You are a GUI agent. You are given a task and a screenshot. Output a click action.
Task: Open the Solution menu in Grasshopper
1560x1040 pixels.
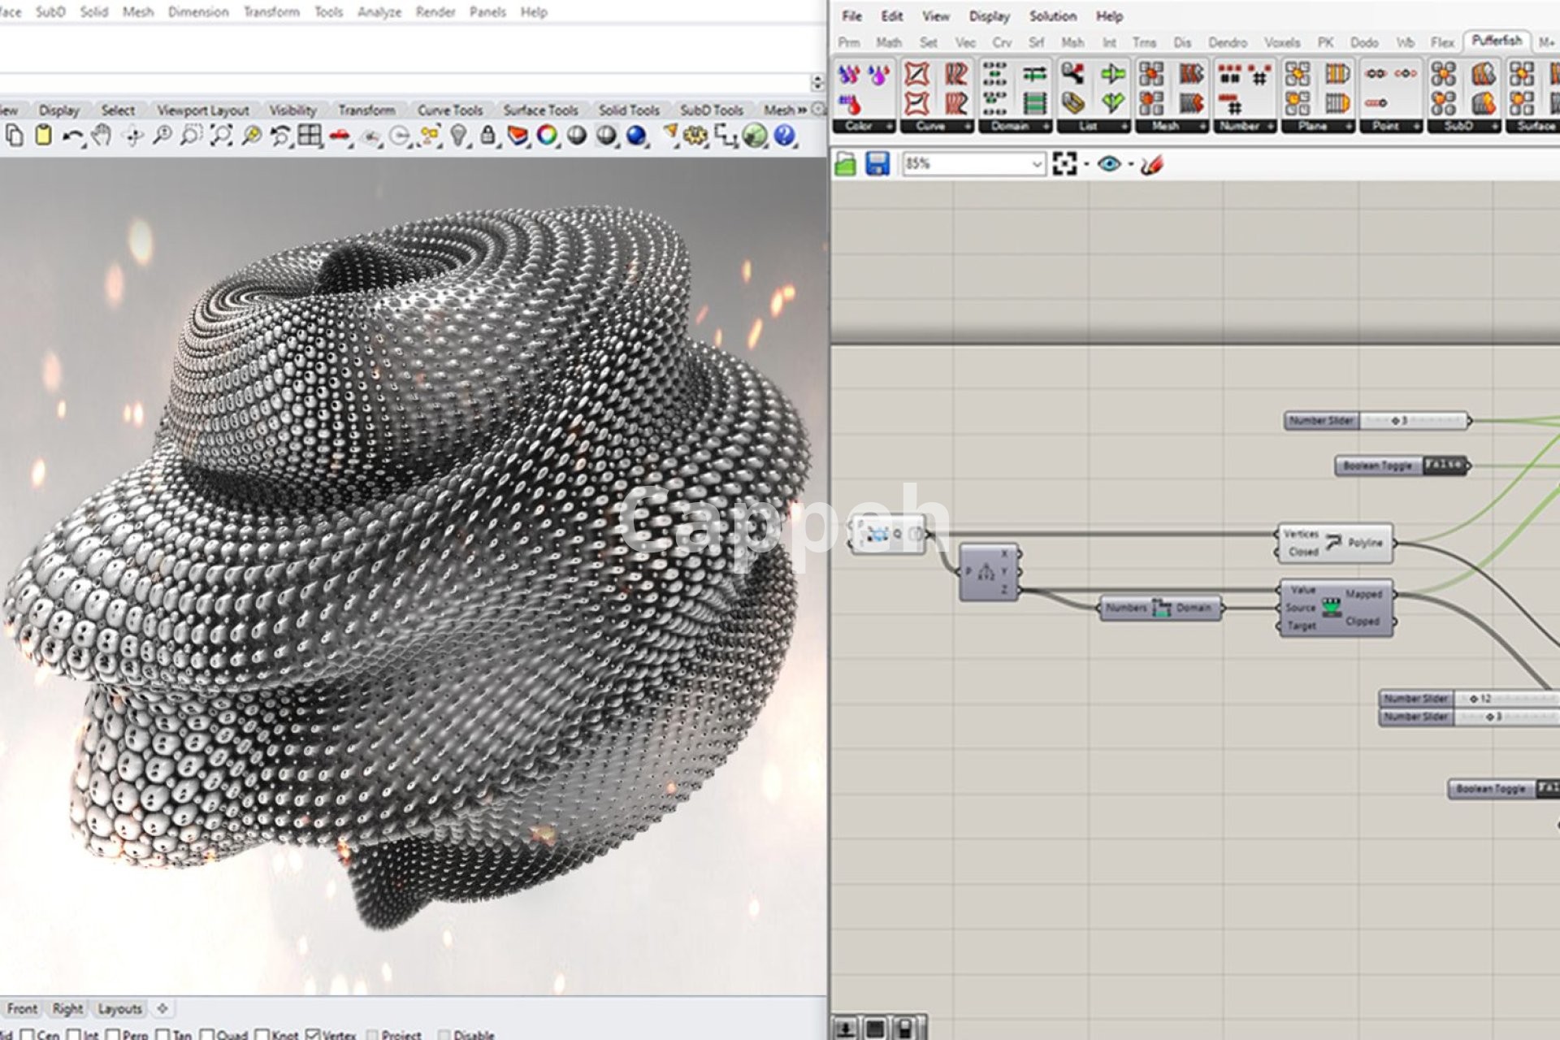point(1052,16)
